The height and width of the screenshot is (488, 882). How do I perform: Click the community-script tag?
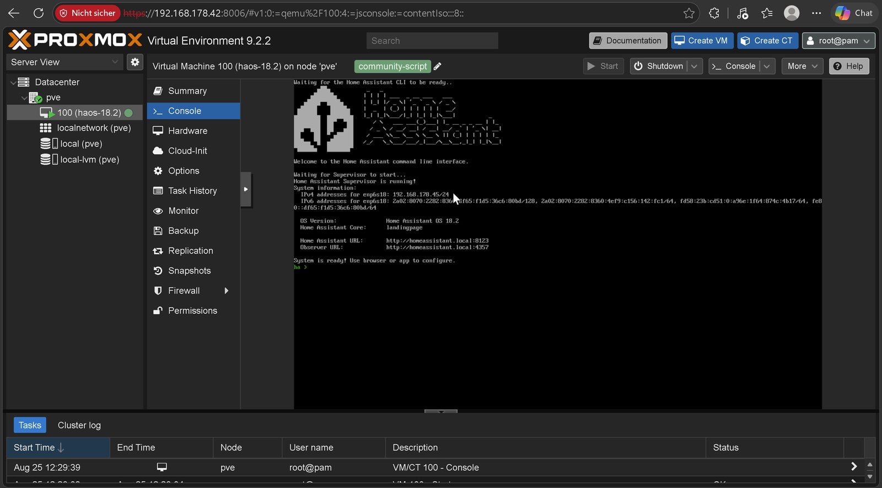coord(392,66)
